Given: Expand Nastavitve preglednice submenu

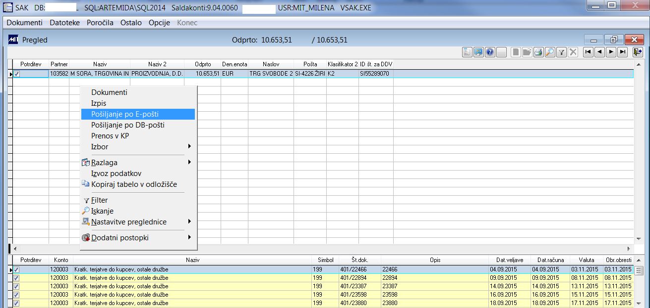Looking at the screenshot, I should 138,221.
